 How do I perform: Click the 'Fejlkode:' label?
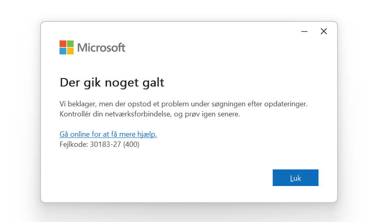click(x=74, y=144)
